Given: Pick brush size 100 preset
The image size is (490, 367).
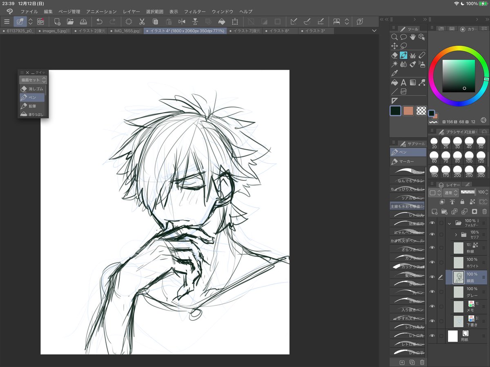Looking at the screenshot, I should 469,157.
